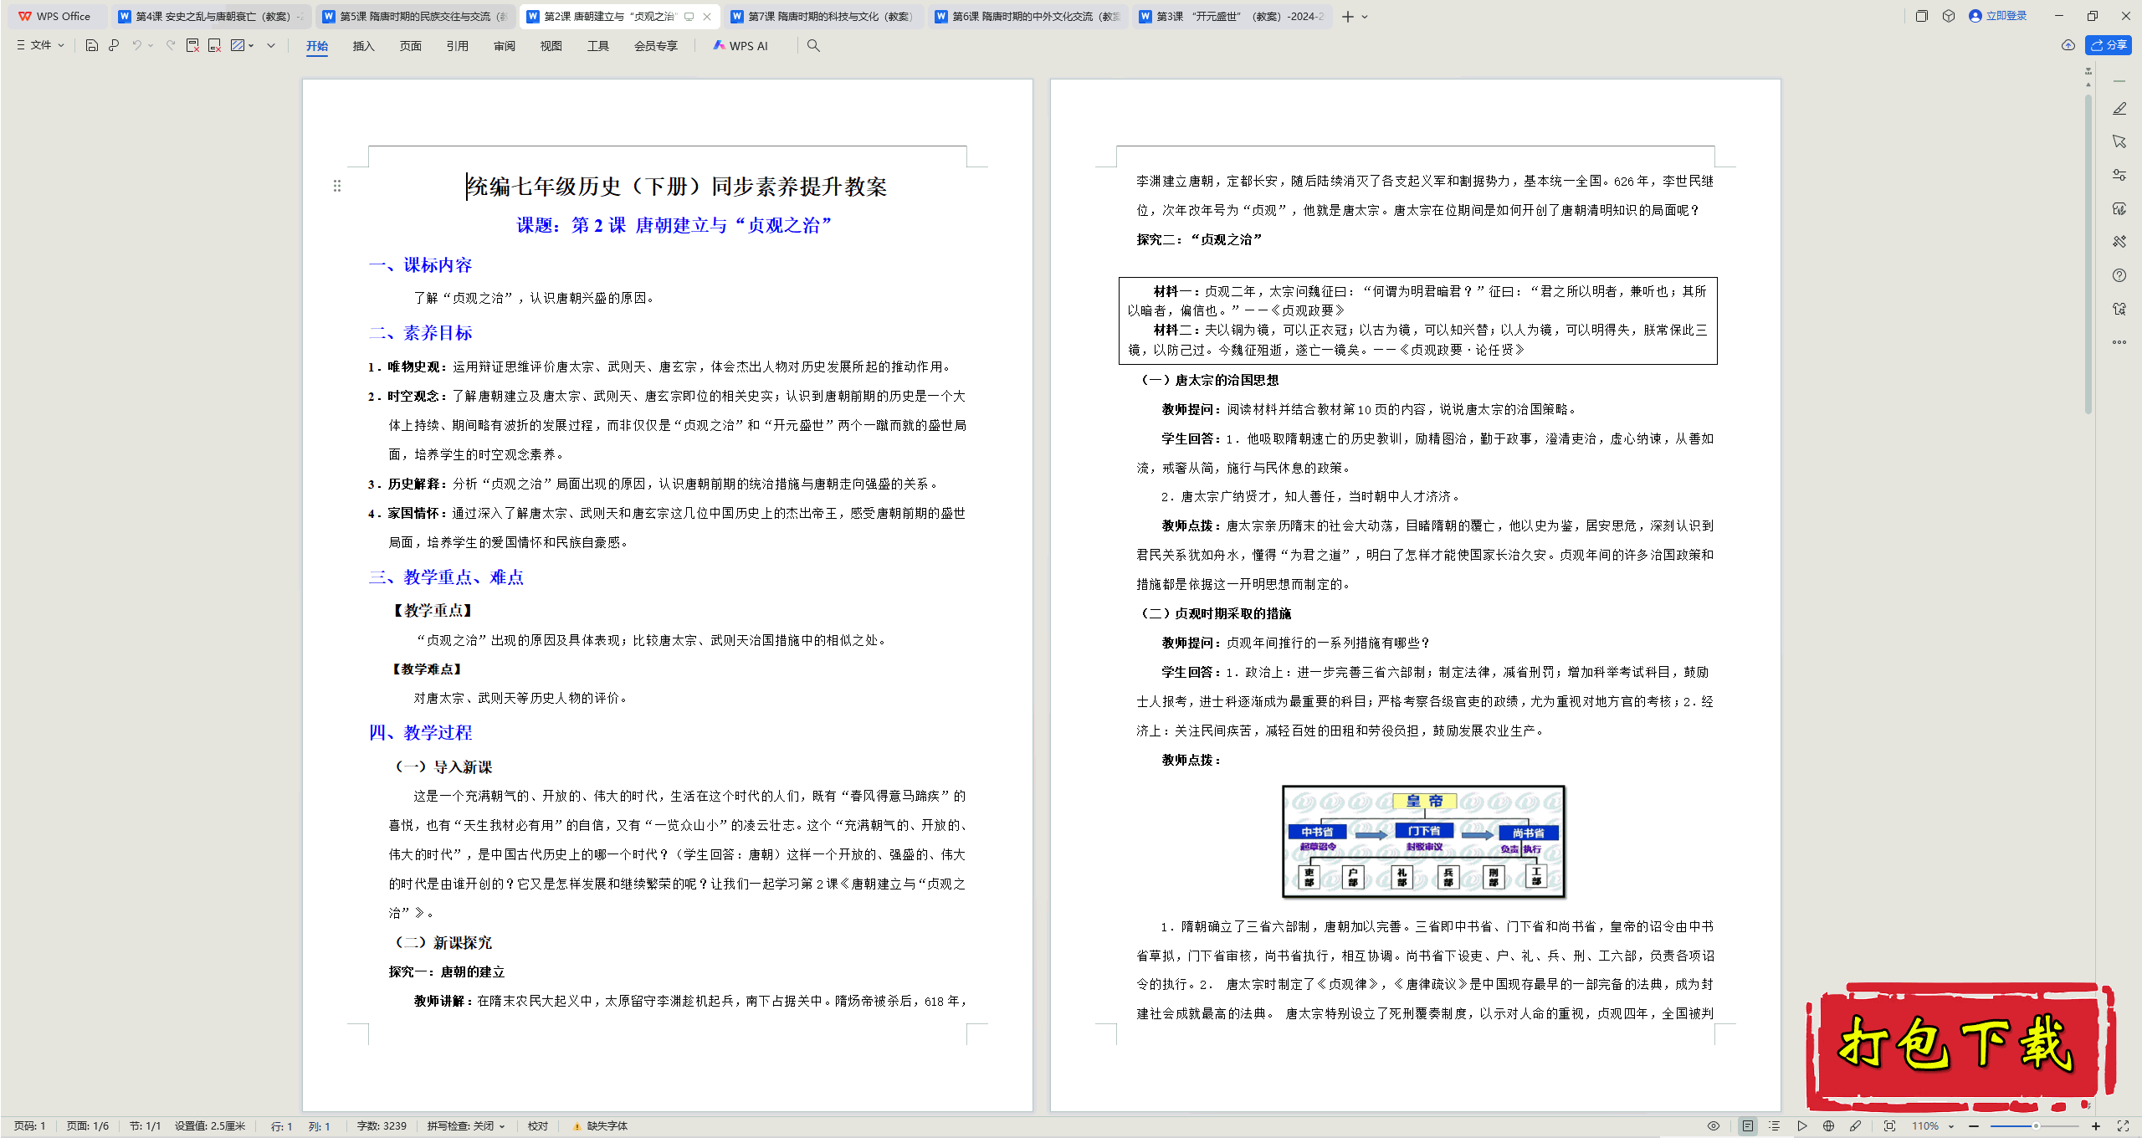The image size is (2142, 1138).
Task: Toggle eye protection mode in status bar
Action: pyautogui.click(x=1714, y=1126)
